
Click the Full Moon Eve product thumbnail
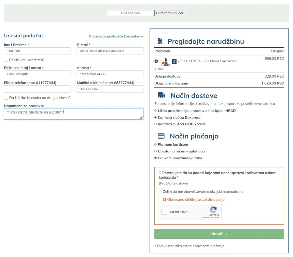click(165, 61)
